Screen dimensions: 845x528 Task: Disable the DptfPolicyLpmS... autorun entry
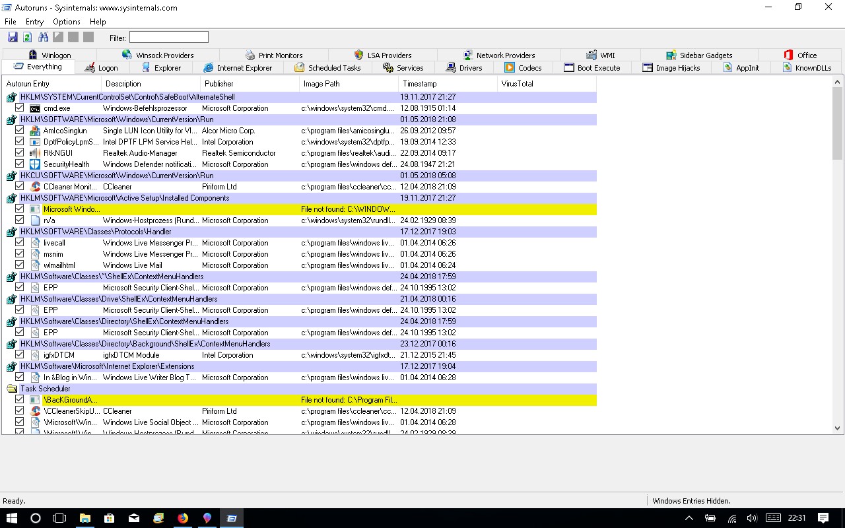(x=19, y=141)
